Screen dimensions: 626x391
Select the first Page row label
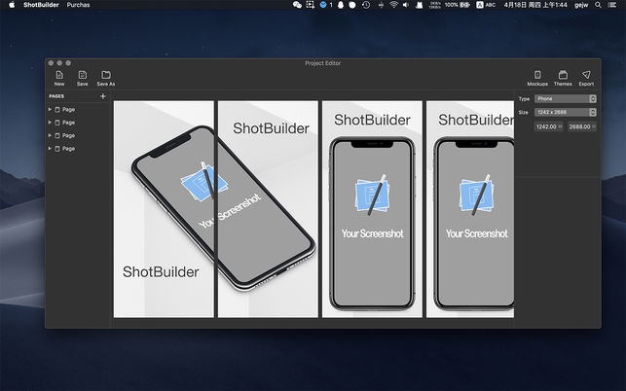click(x=68, y=109)
